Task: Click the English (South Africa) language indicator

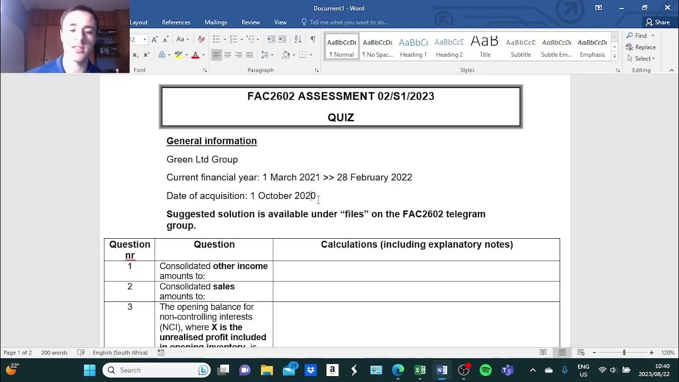Action: [x=120, y=352]
